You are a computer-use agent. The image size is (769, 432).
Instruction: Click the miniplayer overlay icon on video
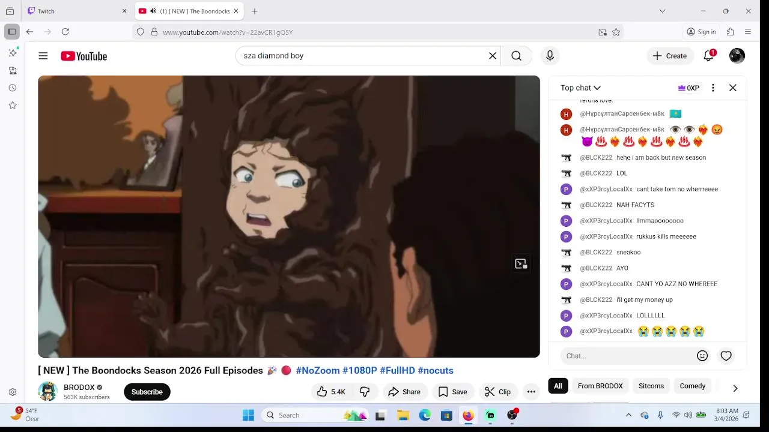point(521,263)
